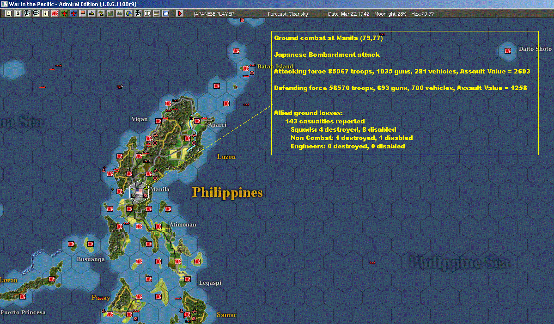Click the "Allied ground losses:" line

point(308,113)
